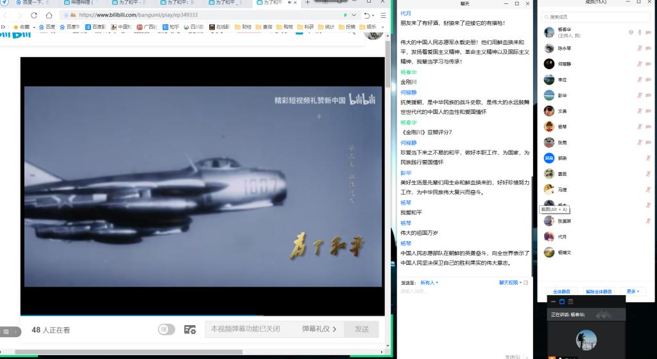Click 彭华's camera icon

pyautogui.click(x=648, y=95)
